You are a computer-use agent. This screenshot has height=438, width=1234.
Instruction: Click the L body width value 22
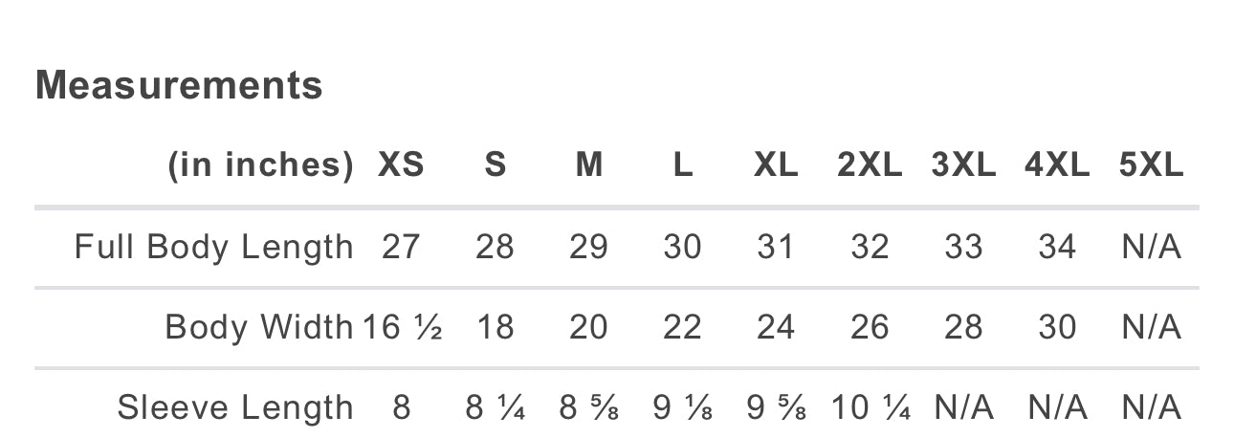682,328
